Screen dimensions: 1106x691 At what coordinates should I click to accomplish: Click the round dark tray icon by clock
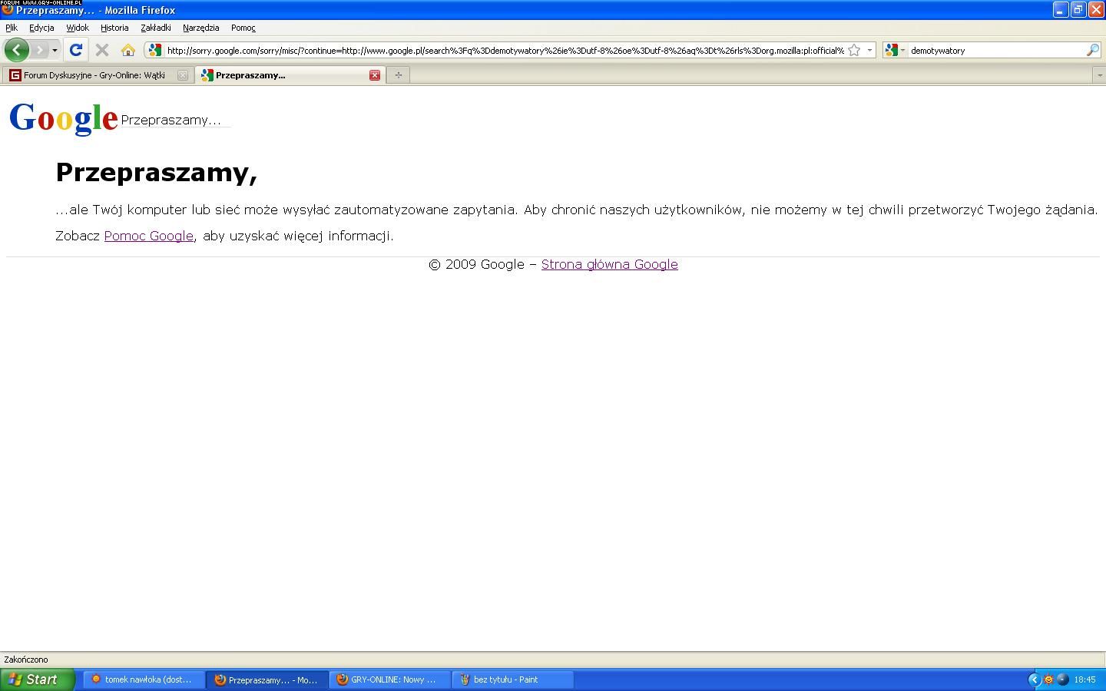(1063, 679)
